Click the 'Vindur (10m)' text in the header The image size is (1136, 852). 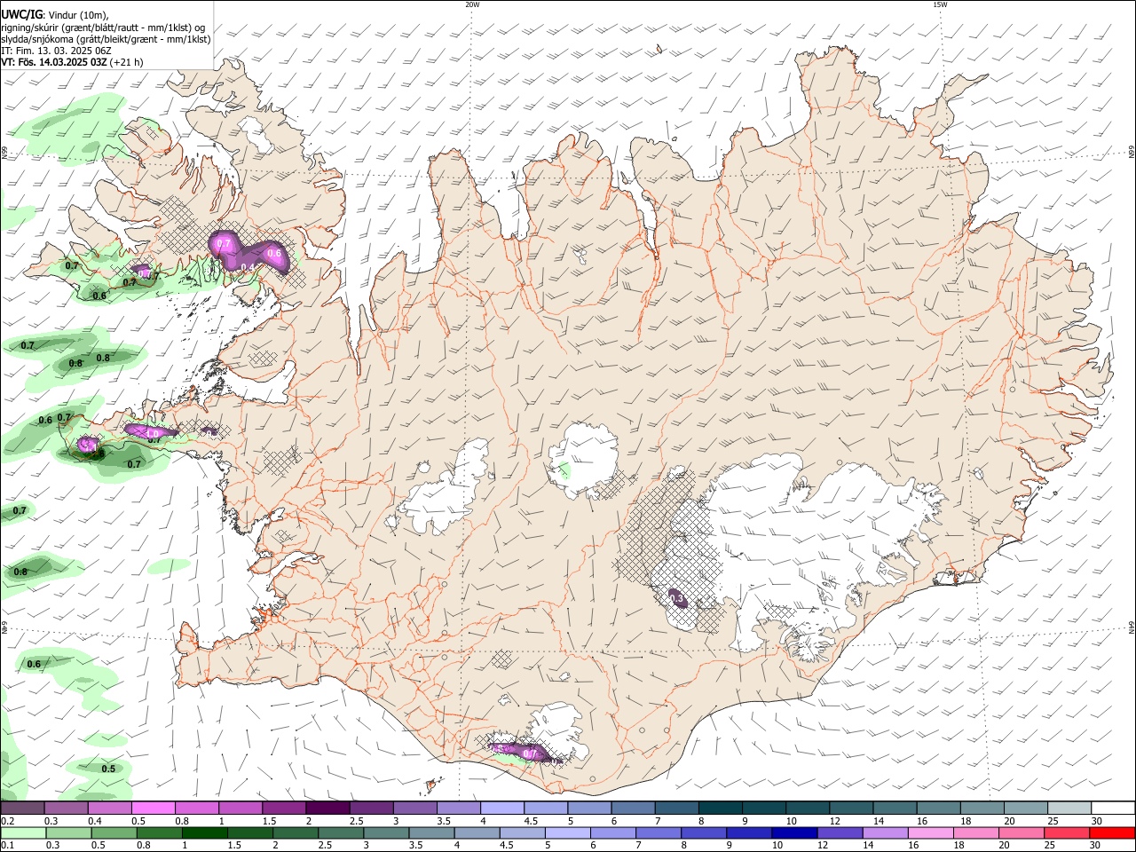click(x=77, y=13)
